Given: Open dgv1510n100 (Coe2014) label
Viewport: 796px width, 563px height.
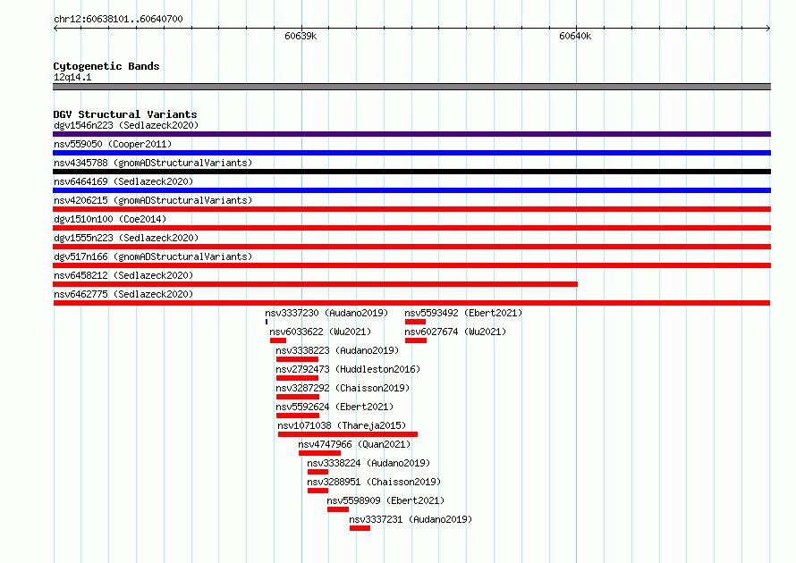Looking at the screenshot, I should pos(110,219).
